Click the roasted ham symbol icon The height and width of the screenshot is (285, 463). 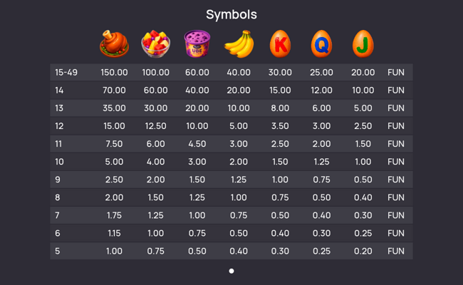pos(114,43)
